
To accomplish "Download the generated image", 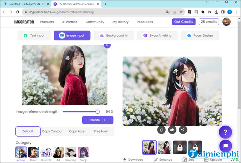I will point(133,160).
